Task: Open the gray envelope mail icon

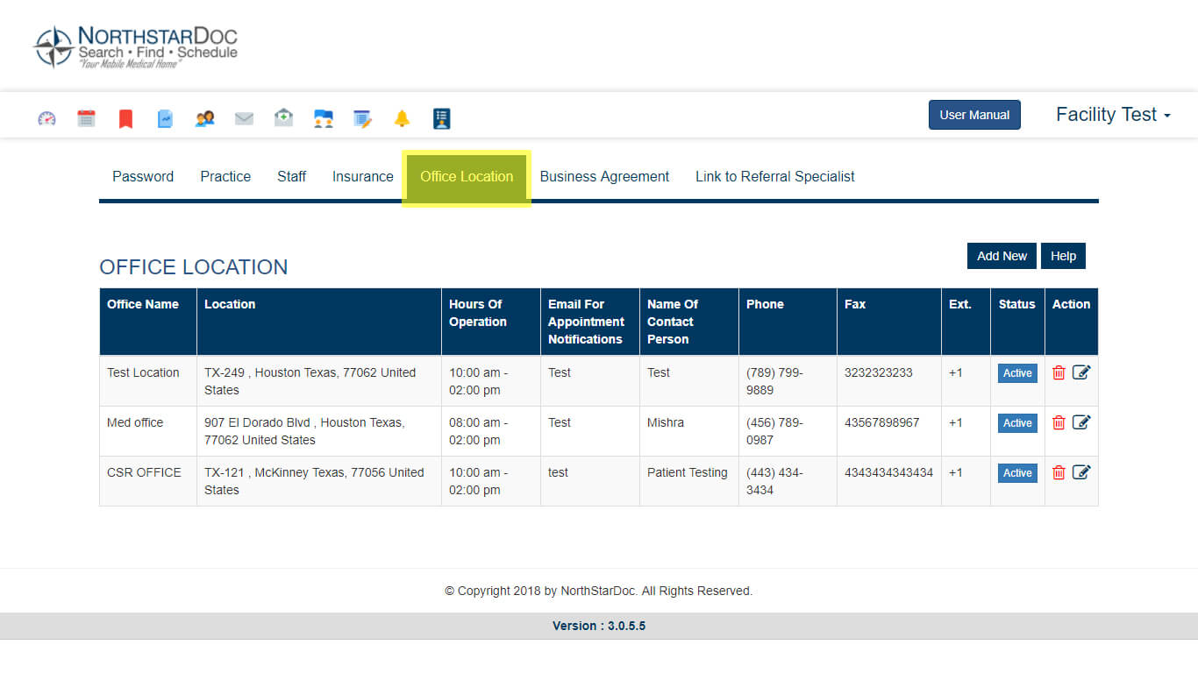Action: pos(244,118)
